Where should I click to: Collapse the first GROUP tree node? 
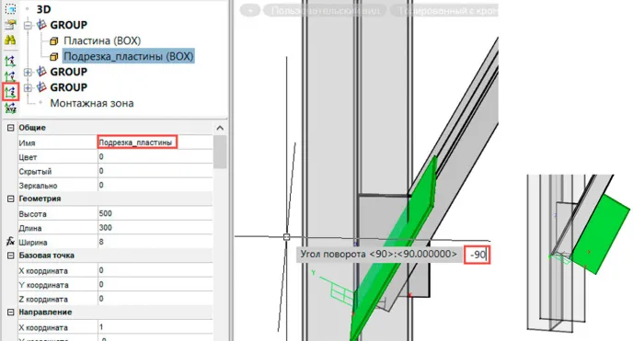[x=28, y=26]
